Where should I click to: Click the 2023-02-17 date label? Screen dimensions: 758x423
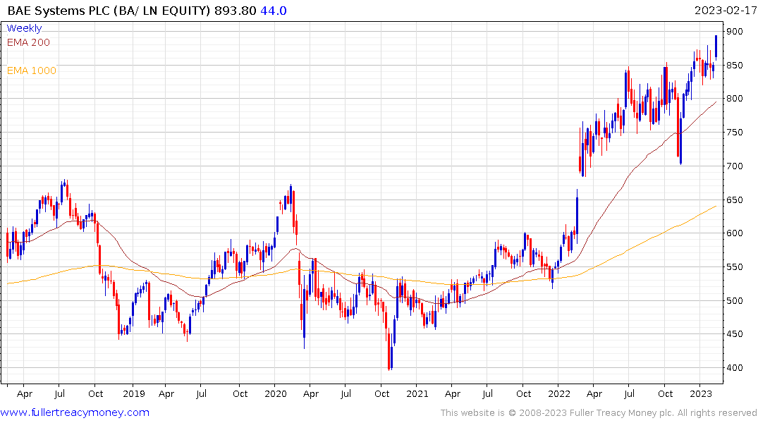(725, 11)
